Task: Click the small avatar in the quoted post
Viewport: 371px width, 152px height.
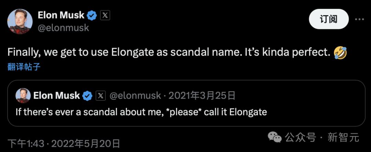Action: pyautogui.click(x=23, y=96)
